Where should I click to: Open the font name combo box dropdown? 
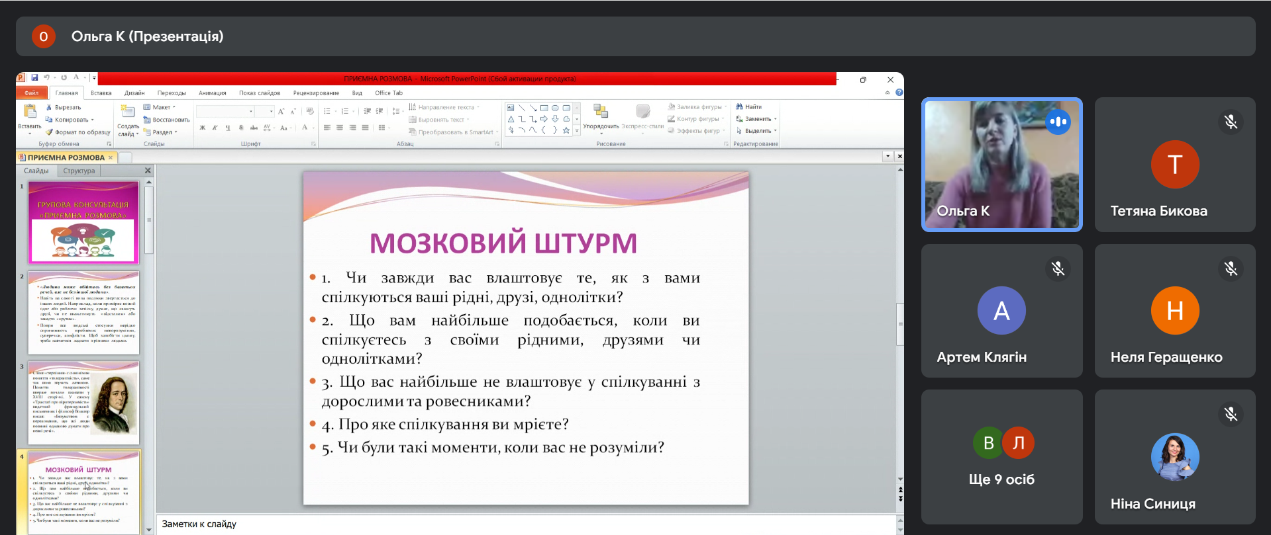[251, 111]
